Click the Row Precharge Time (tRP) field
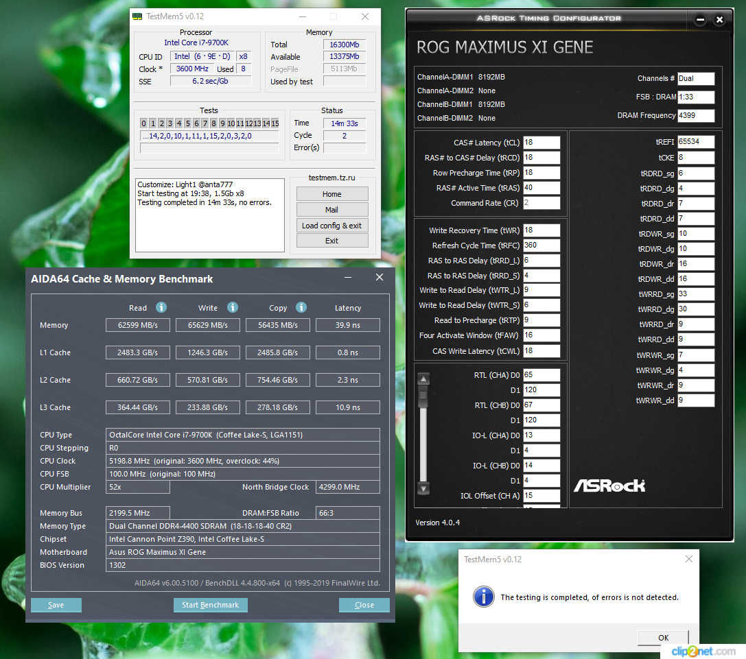Viewport: 746px width, 659px height. pos(541,173)
